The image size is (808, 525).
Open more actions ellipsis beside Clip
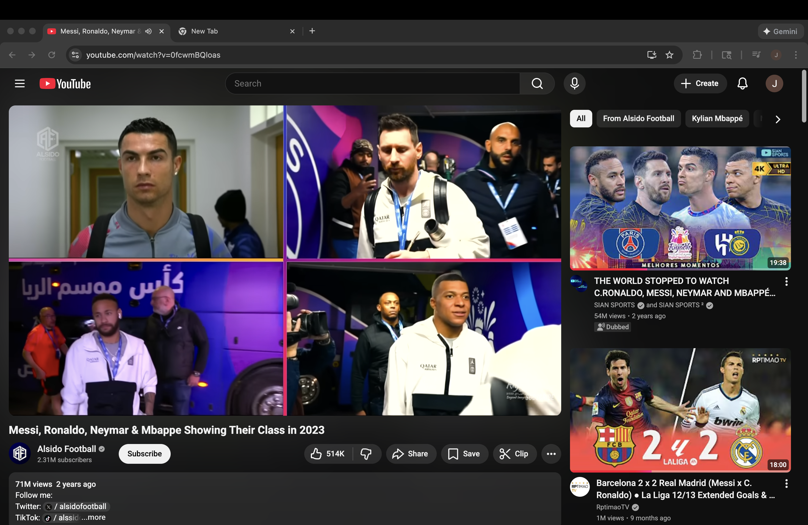(551, 454)
